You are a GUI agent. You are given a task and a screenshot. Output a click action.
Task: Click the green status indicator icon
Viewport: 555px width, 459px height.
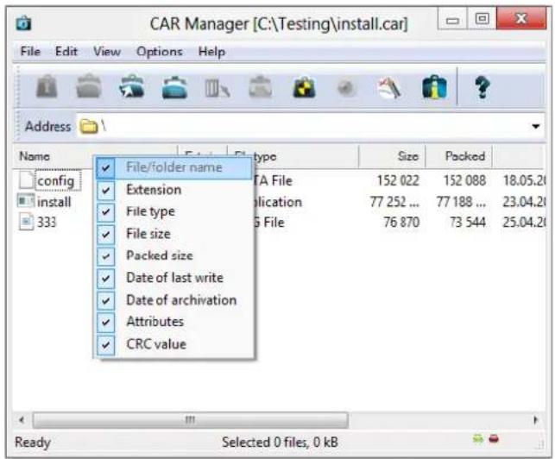point(478,439)
